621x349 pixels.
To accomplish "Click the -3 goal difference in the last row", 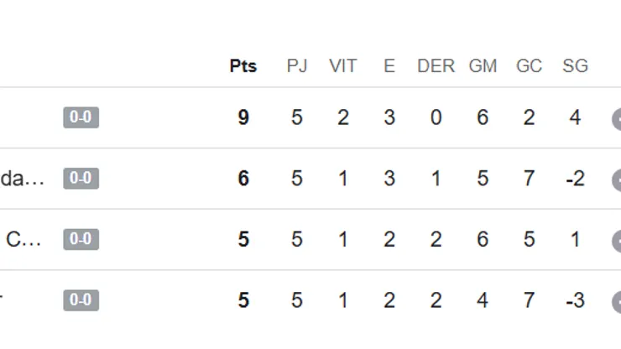I will (575, 300).
